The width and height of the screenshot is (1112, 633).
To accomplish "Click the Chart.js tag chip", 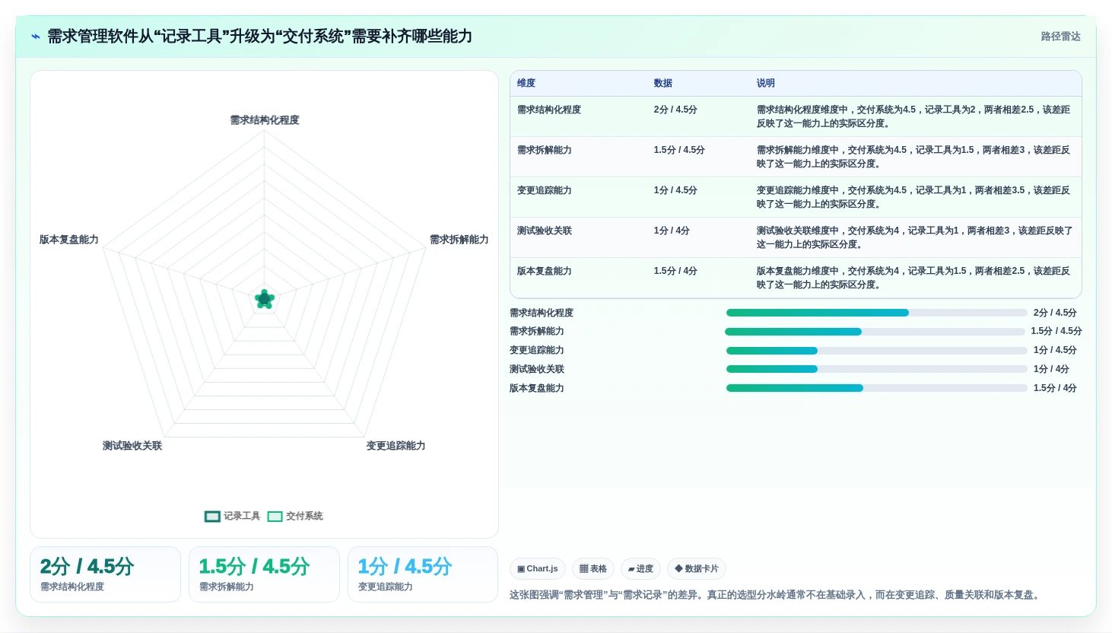I will pos(537,568).
